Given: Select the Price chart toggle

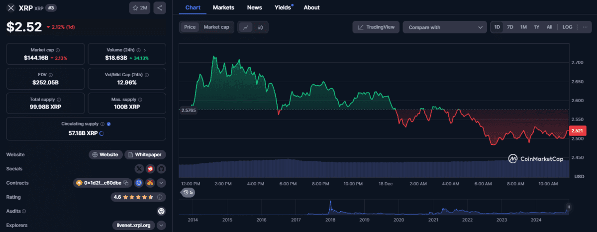Looking at the screenshot, I should (190, 27).
